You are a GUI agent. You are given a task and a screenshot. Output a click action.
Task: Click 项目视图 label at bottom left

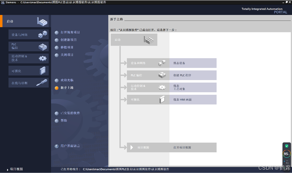tap(16, 169)
